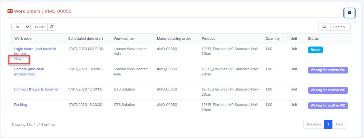Screen dimensions: 364x138
Task: Select page 1 in pagination
Action: tap(328, 124)
